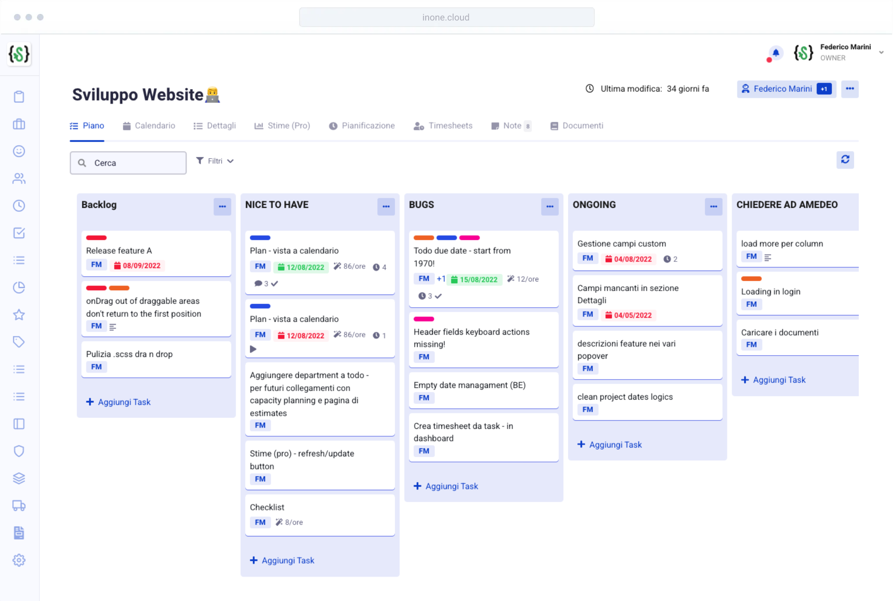The image size is (893, 601).
Task: Open the team members icon in sidebar
Action: point(19,178)
